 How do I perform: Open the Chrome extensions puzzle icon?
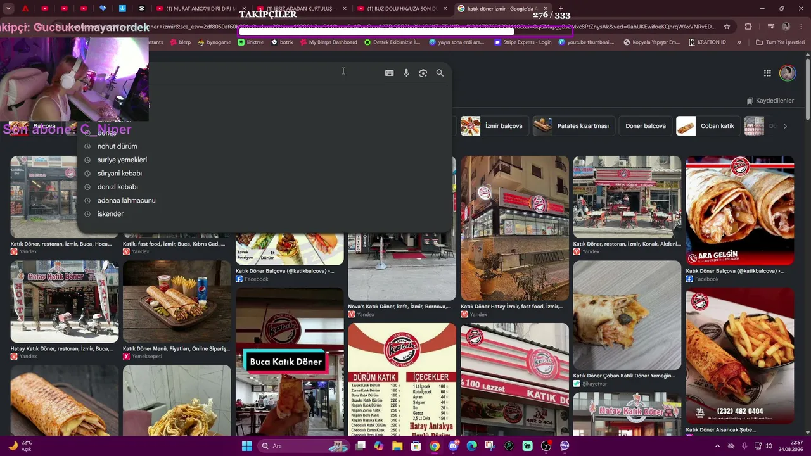click(x=748, y=27)
